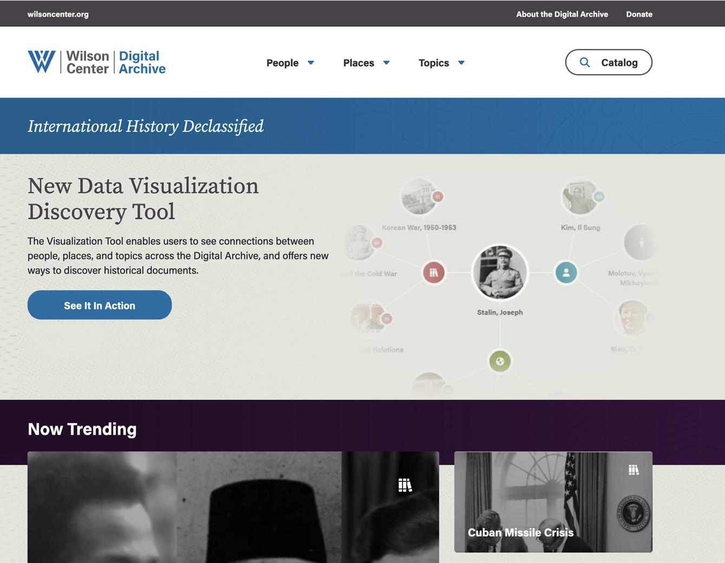The image size is (725, 563).
Task: Open the Topics menu
Action: click(x=434, y=63)
